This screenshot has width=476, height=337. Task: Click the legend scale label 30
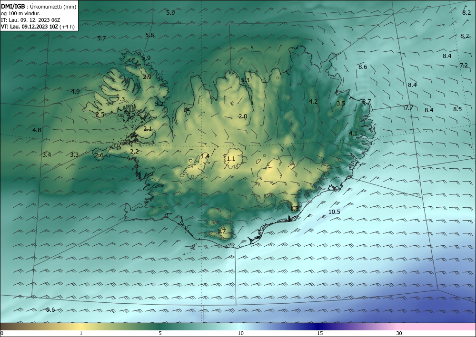[x=399, y=333]
